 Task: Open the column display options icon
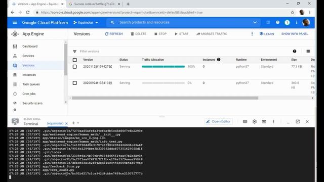click(308, 51)
